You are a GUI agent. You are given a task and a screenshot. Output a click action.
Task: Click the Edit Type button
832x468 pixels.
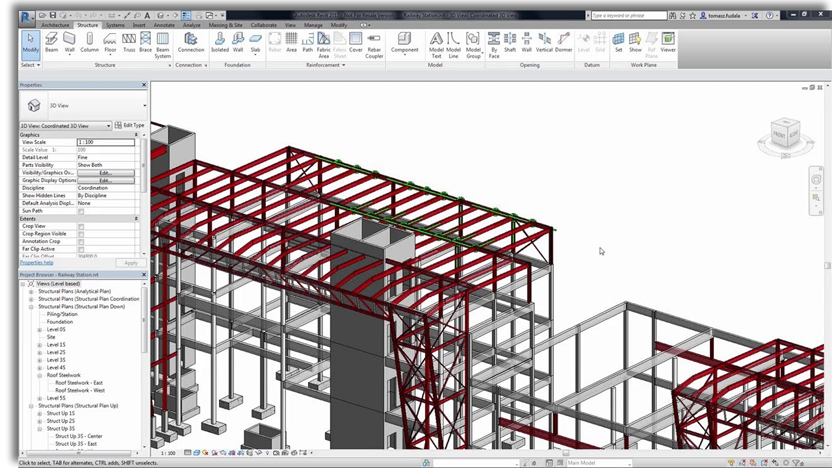tap(130, 125)
